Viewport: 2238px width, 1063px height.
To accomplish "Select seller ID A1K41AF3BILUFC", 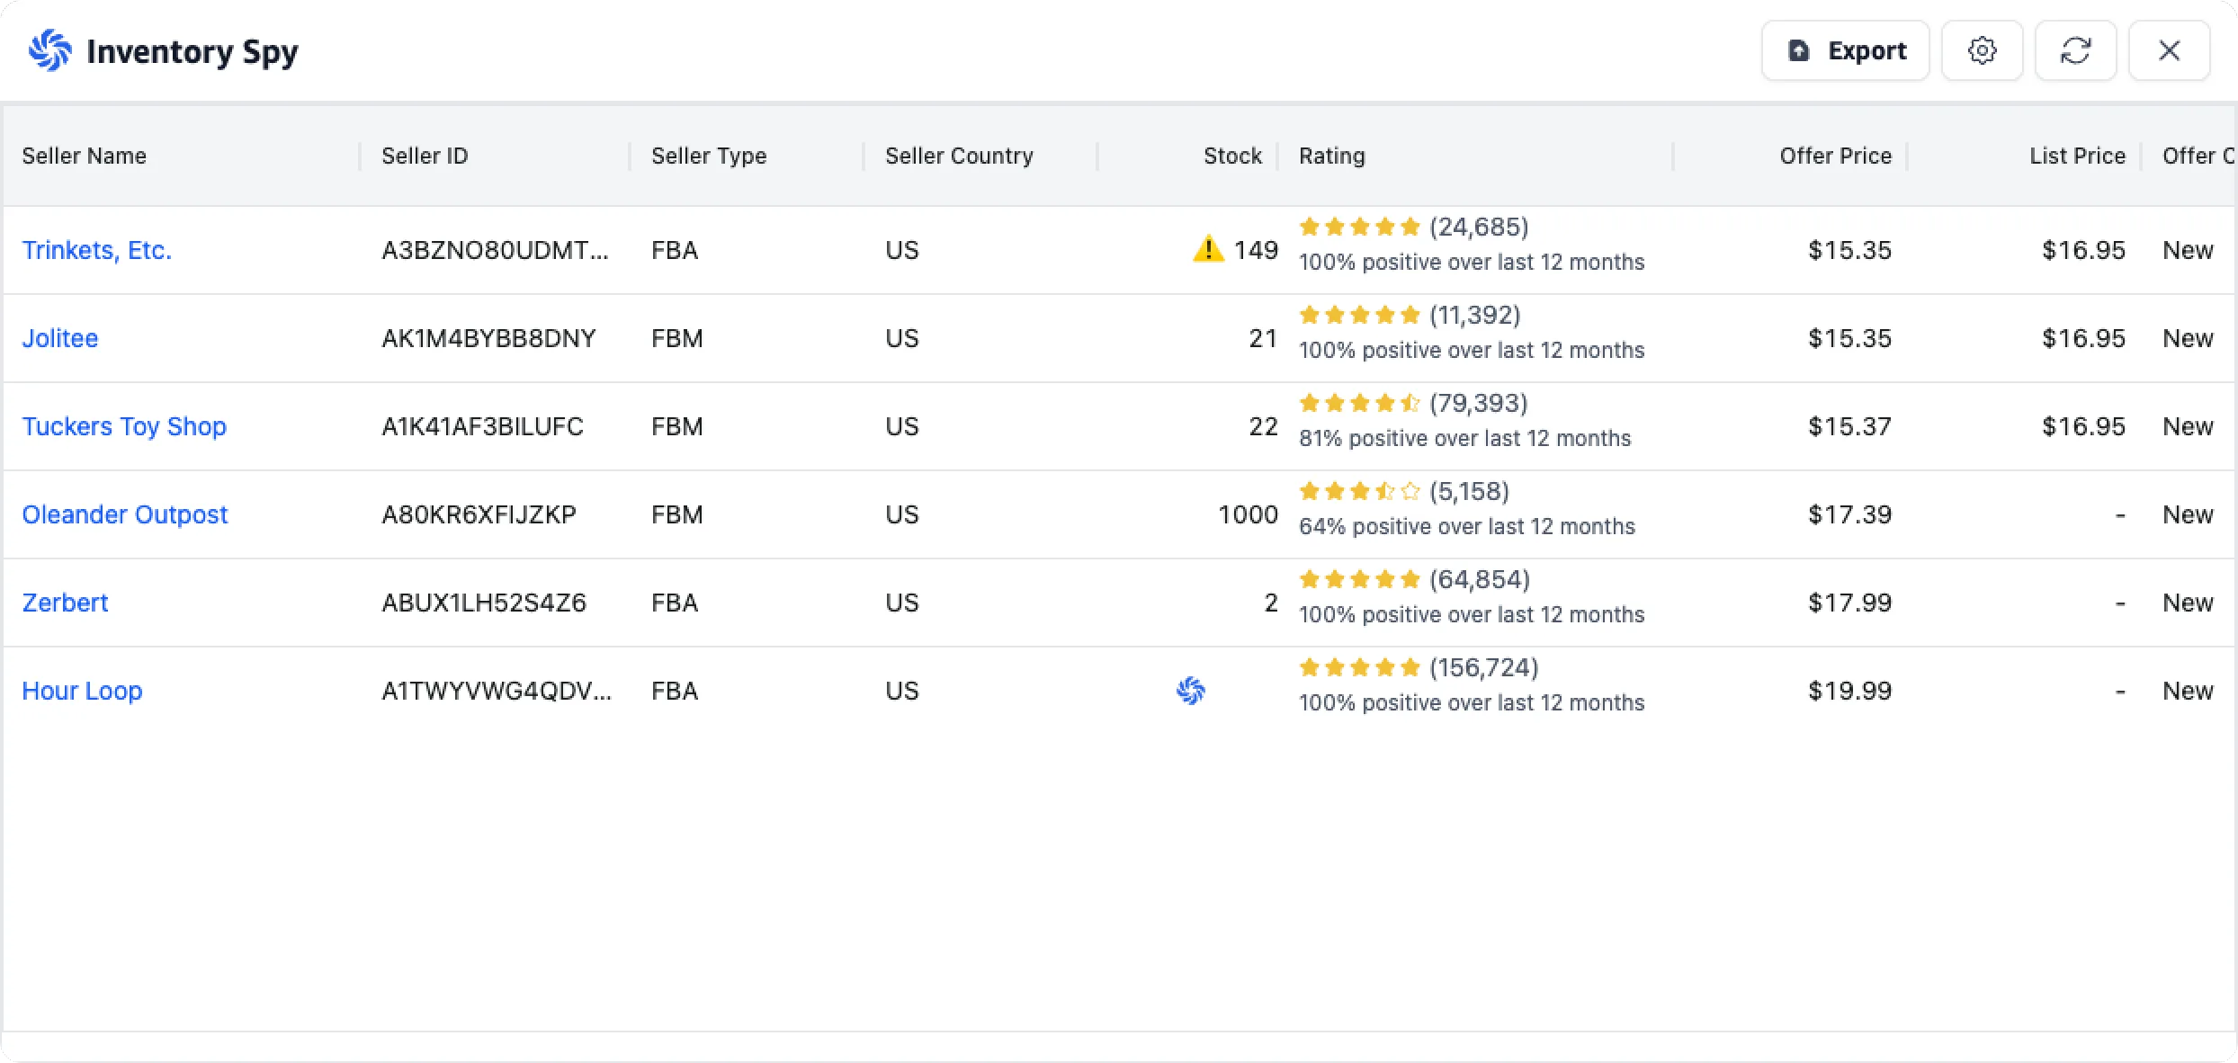I will pos(482,426).
